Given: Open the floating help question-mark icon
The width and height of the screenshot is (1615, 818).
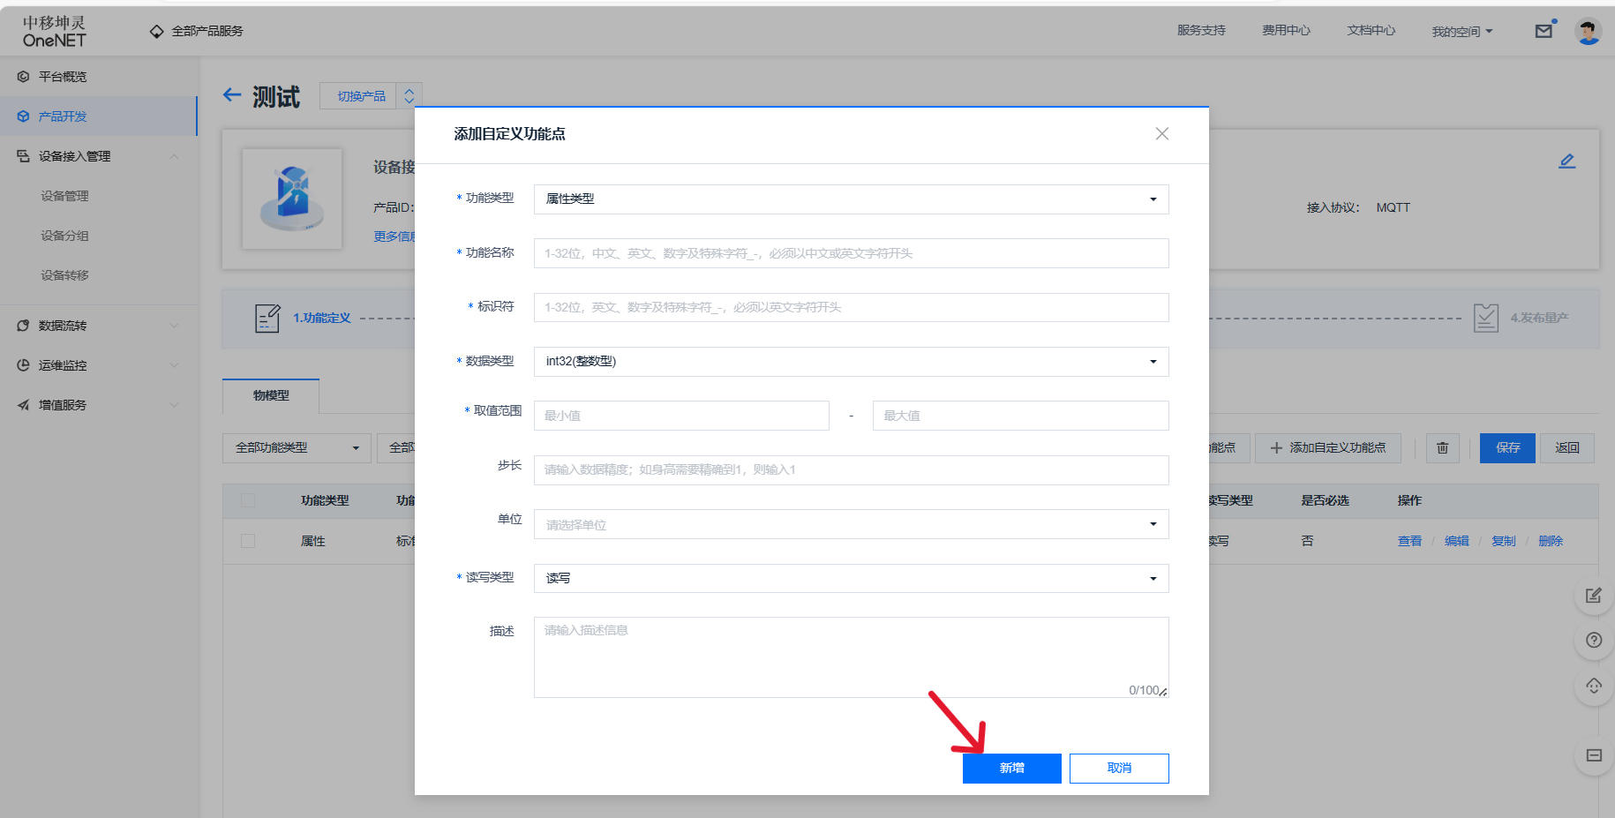Looking at the screenshot, I should 1593,640.
